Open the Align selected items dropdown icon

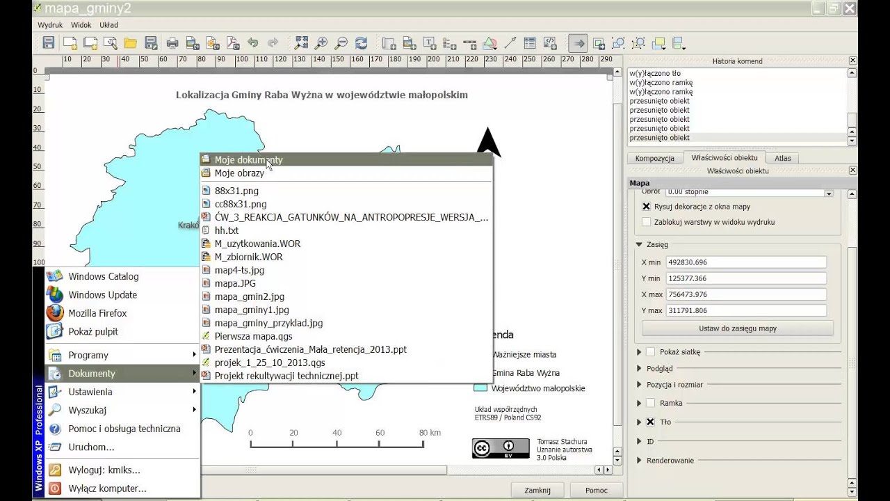[680, 43]
